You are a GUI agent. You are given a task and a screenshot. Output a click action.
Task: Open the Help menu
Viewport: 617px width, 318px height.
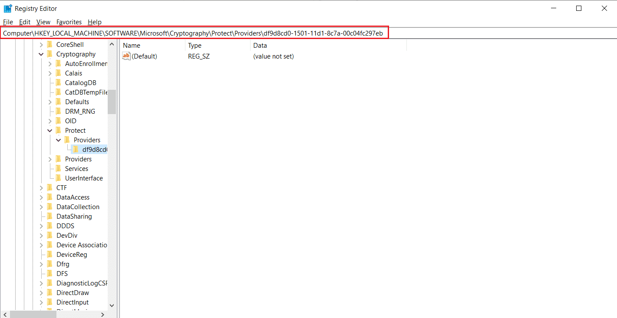(x=94, y=22)
